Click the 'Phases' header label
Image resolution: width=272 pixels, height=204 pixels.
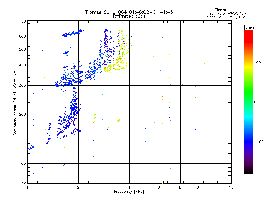pos(220,10)
